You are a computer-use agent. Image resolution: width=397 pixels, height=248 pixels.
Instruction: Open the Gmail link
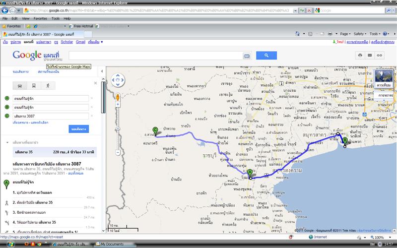point(80,42)
